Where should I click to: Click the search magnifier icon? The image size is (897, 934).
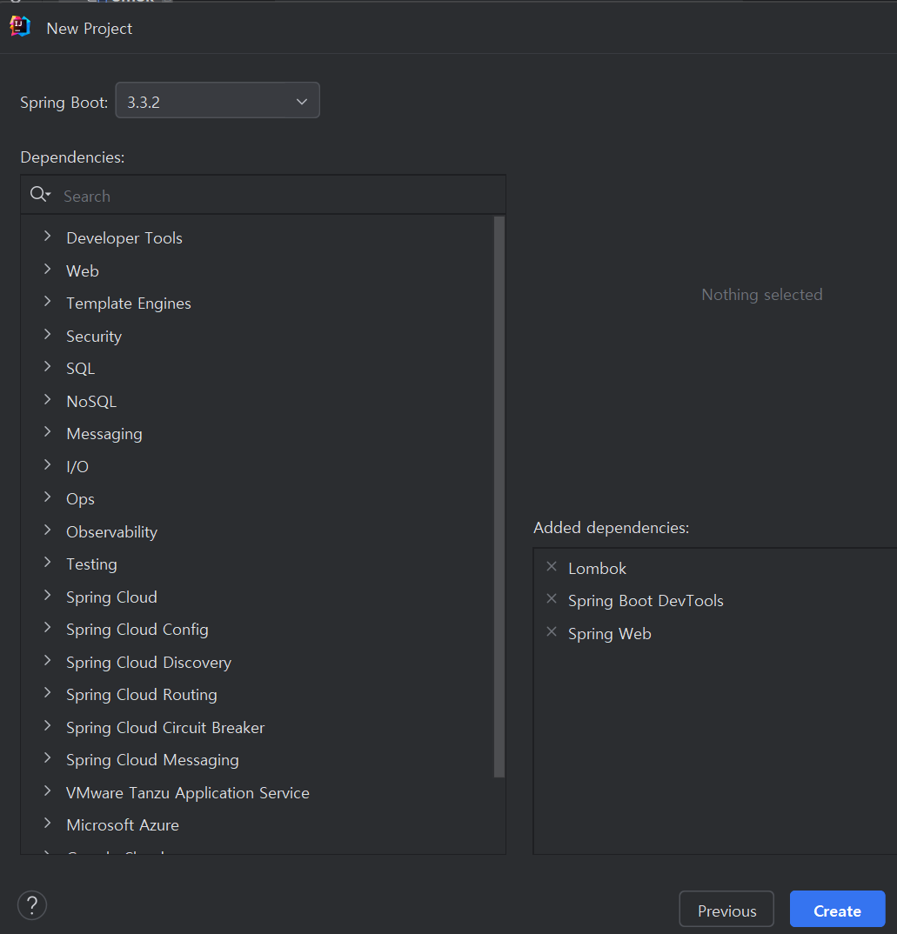click(40, 194)
